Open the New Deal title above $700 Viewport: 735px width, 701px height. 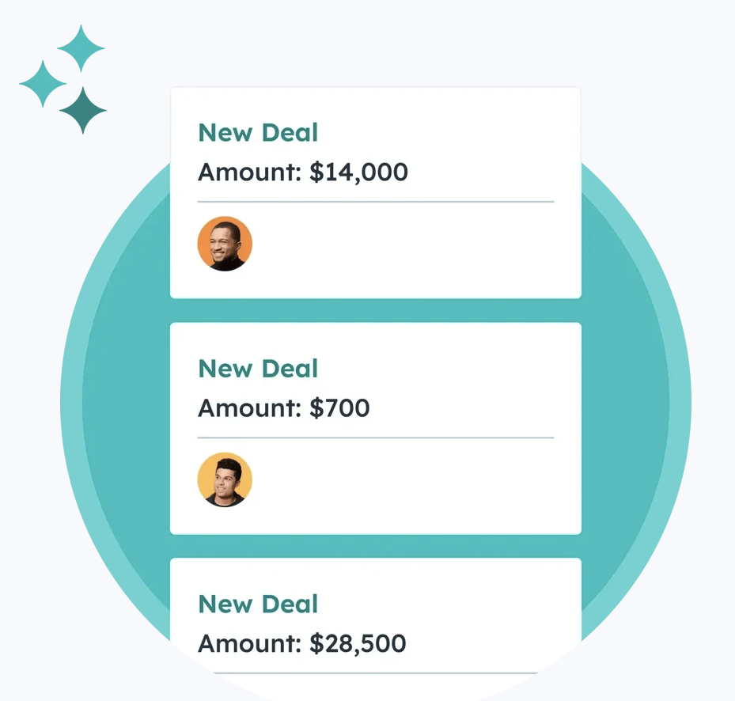[258, 369]
